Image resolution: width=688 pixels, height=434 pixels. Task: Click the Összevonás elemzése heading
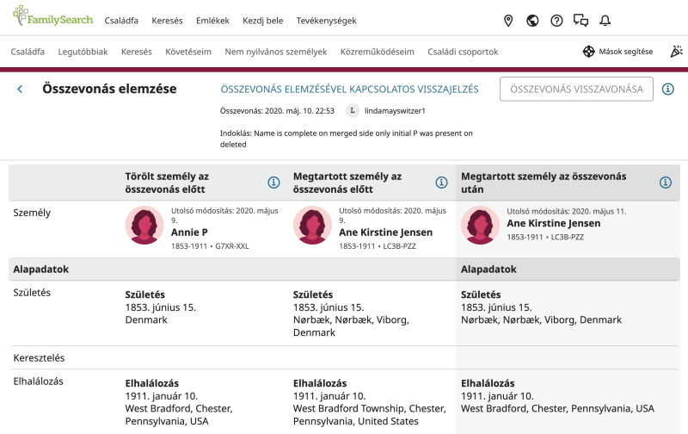[110, 89]
